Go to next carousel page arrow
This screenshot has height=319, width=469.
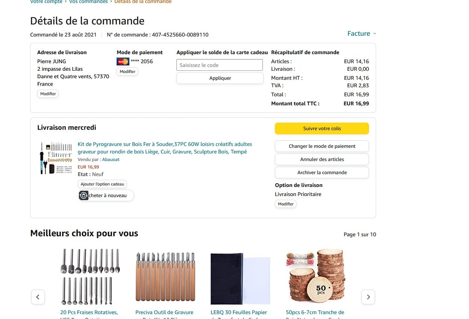[368, 297]
